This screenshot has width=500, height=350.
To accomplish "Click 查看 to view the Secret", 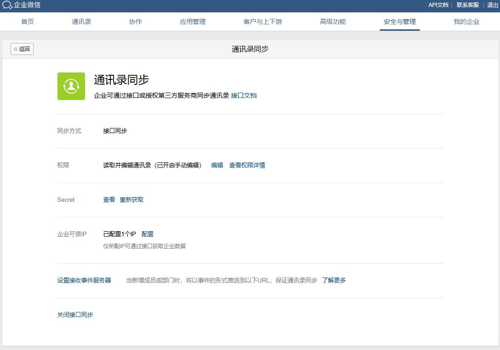I will pos(108,200).
